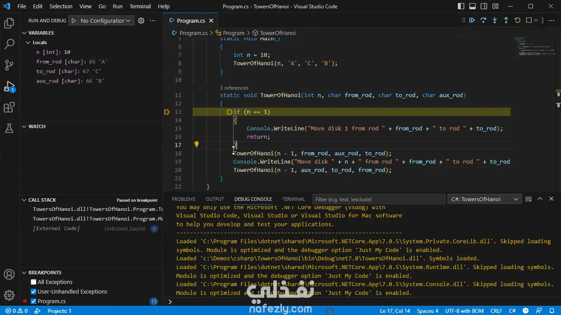561x315 pixels.
Task: Click the lightbulb code action icon
Action: click(x=196, y=144)
